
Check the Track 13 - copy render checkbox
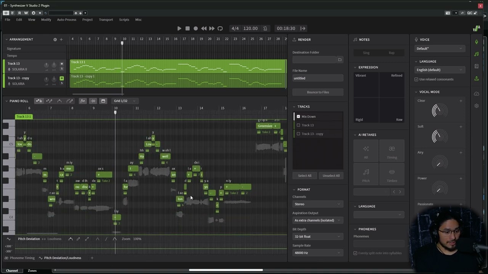[x=299, y=134]
